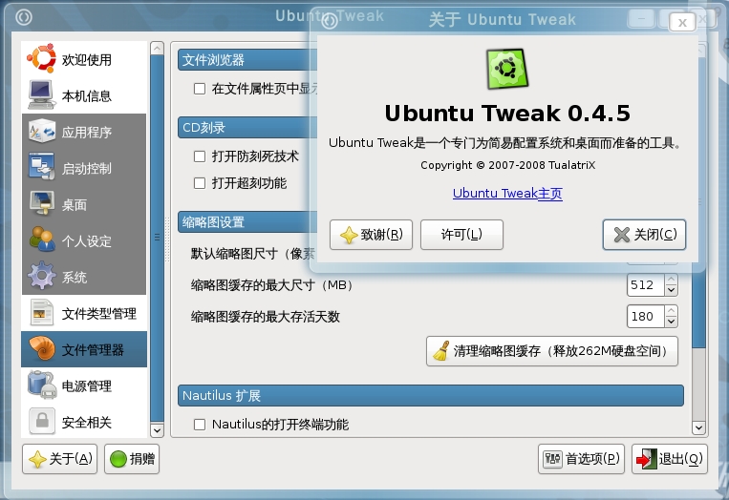This screenshot has width=729, height=500.
Task: Click the Ubuntu logo beside 欢迎使用
Action: tap(41, 58)
